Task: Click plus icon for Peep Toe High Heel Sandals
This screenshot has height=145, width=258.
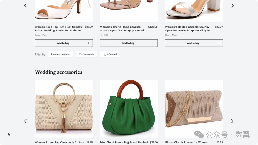Action: 89,43
